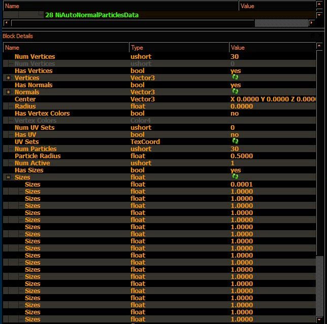Expand the Normals array
This screenshot has height=324, width=327.
pyautogui.click(x=8, y=92)
